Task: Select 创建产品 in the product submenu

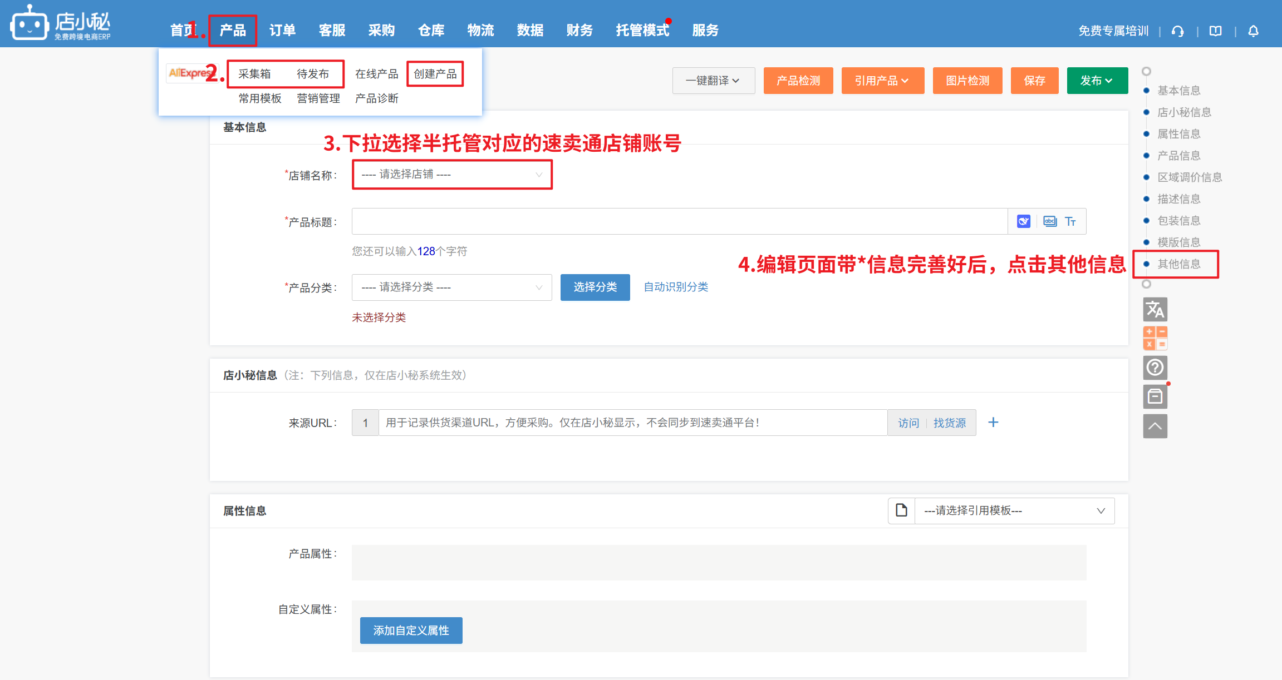Action: [435, 74]
